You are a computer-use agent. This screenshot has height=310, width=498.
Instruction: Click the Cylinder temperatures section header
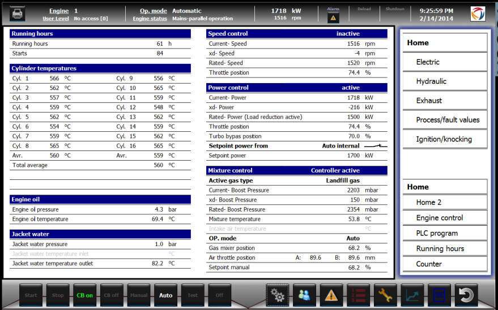pos(100,68)
